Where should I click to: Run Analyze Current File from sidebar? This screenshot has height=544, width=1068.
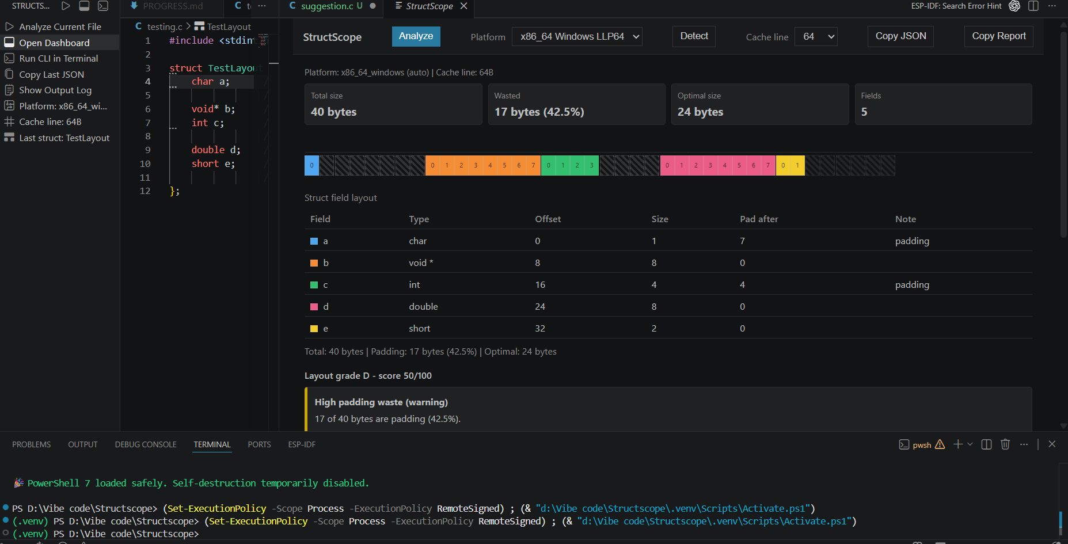tap(60, 26)
